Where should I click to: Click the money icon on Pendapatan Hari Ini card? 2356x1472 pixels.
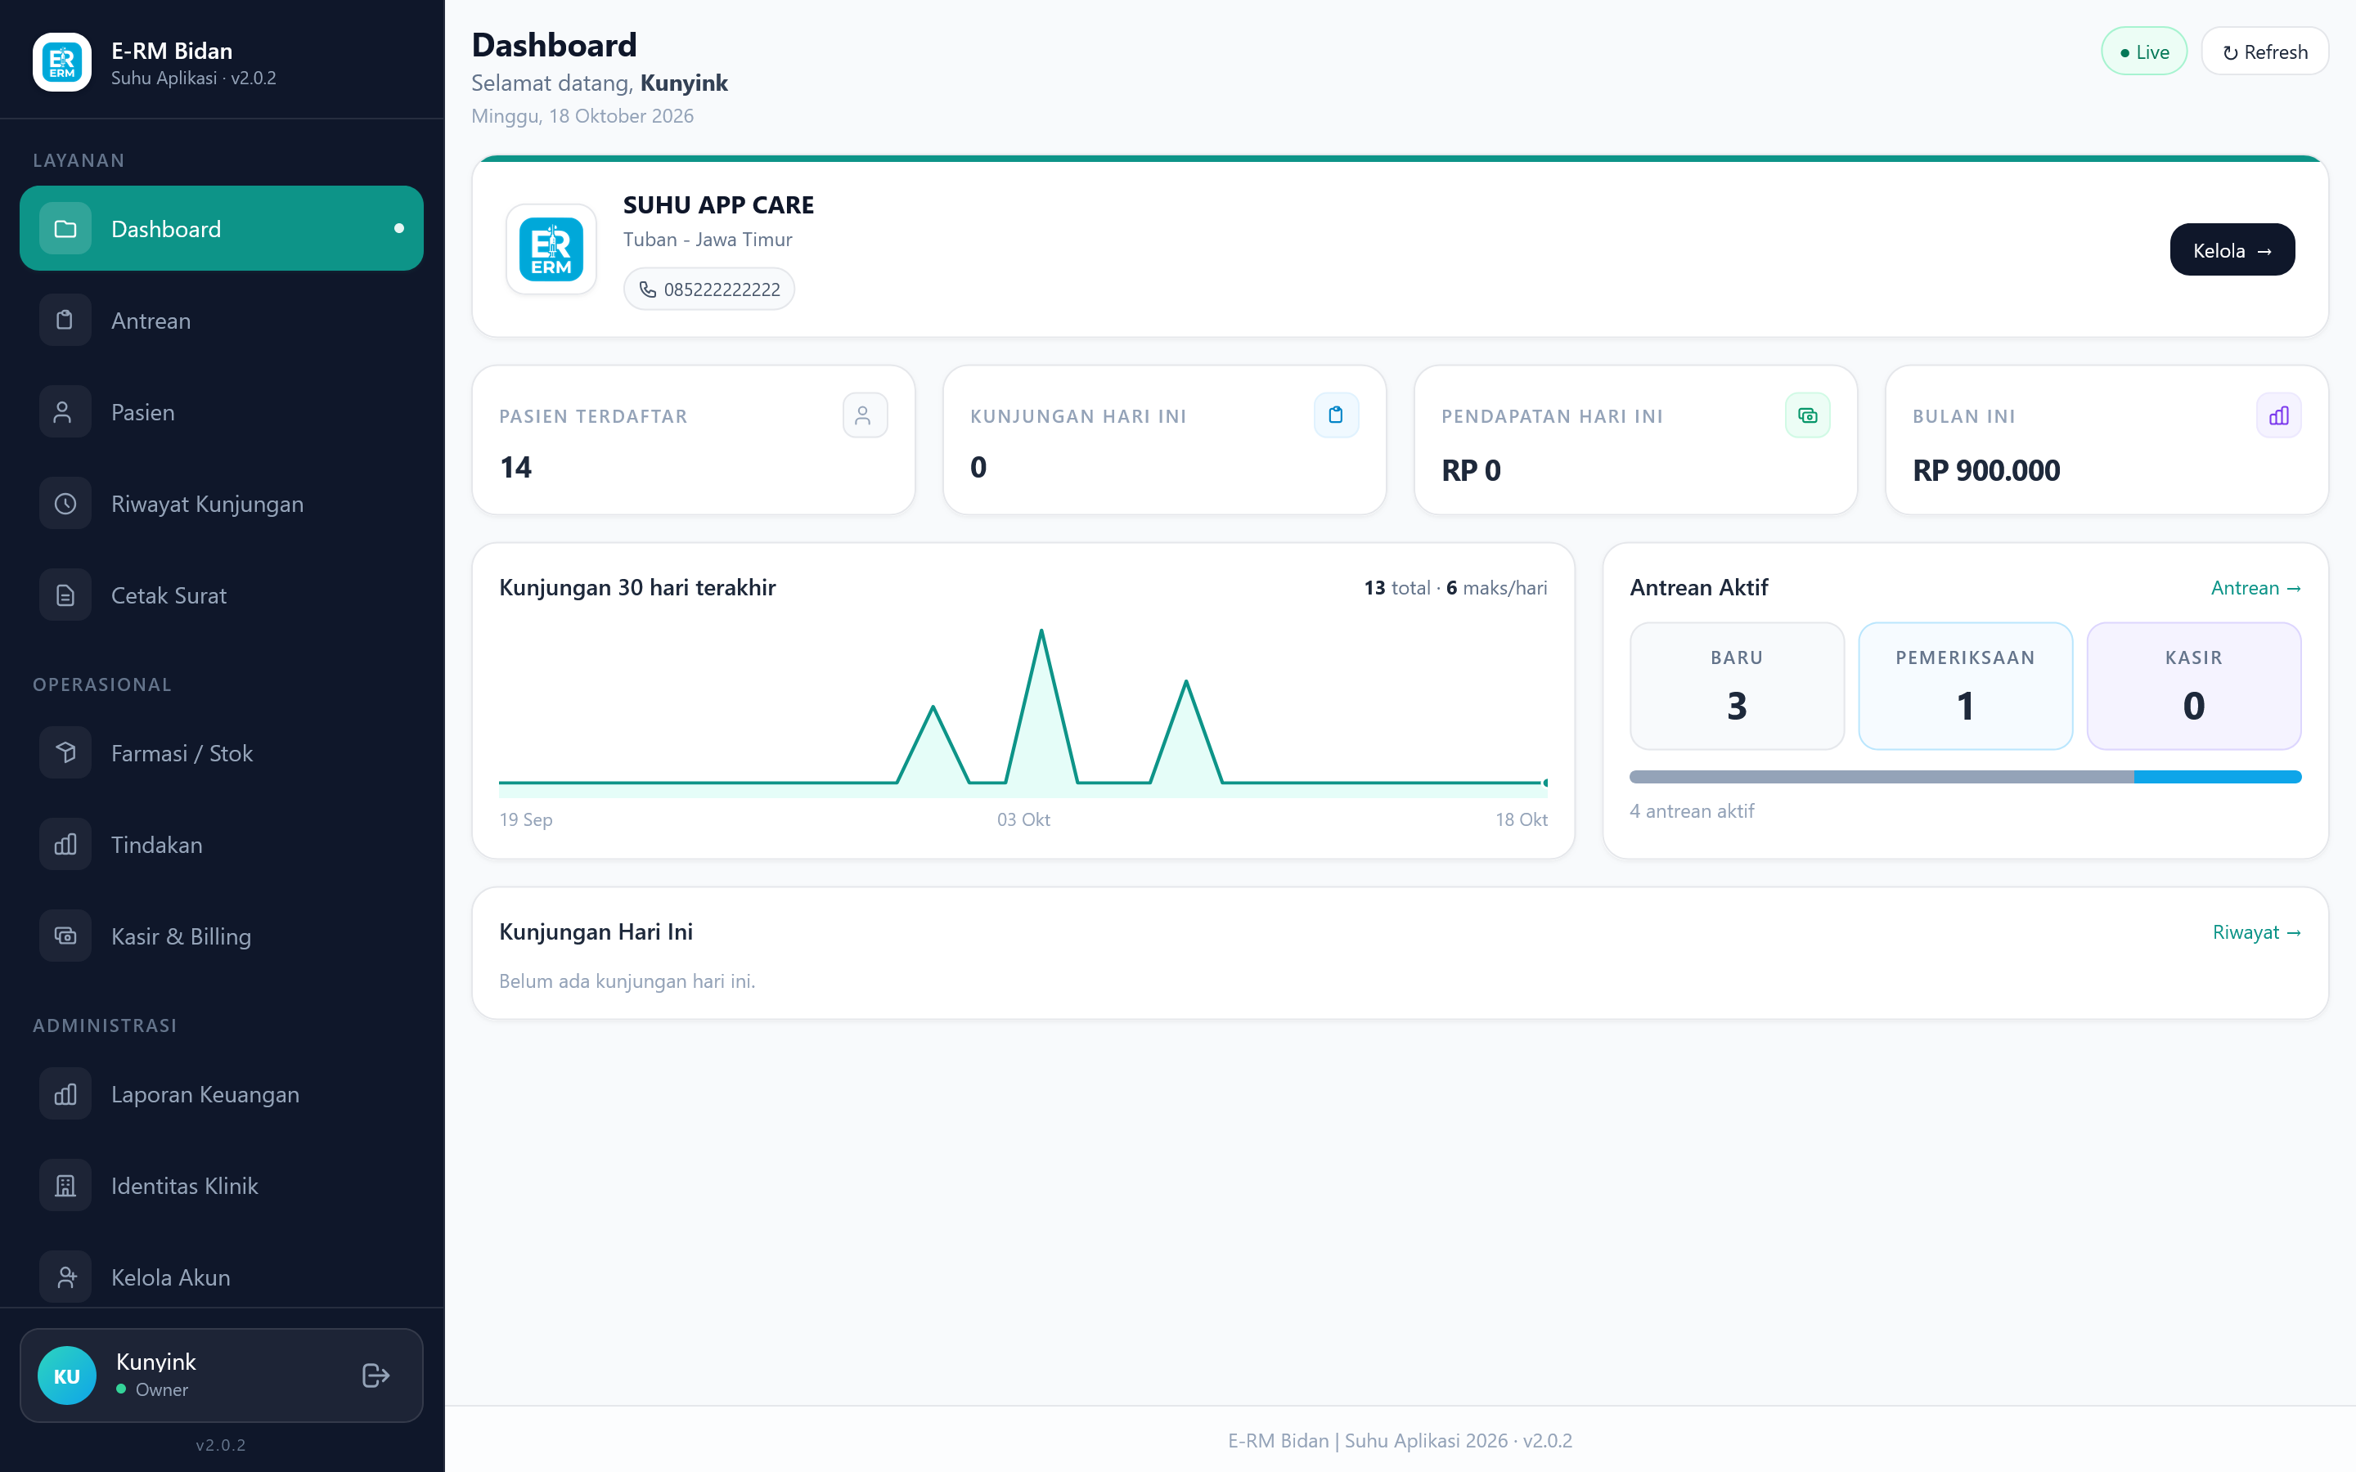tap(1807, 415)
